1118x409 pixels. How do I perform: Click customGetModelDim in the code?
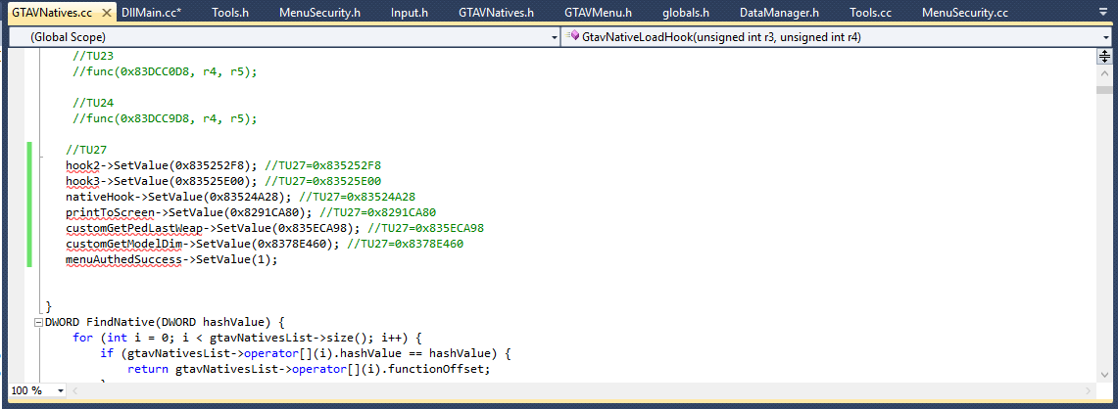pyautogui.click(x=124, y=244)
